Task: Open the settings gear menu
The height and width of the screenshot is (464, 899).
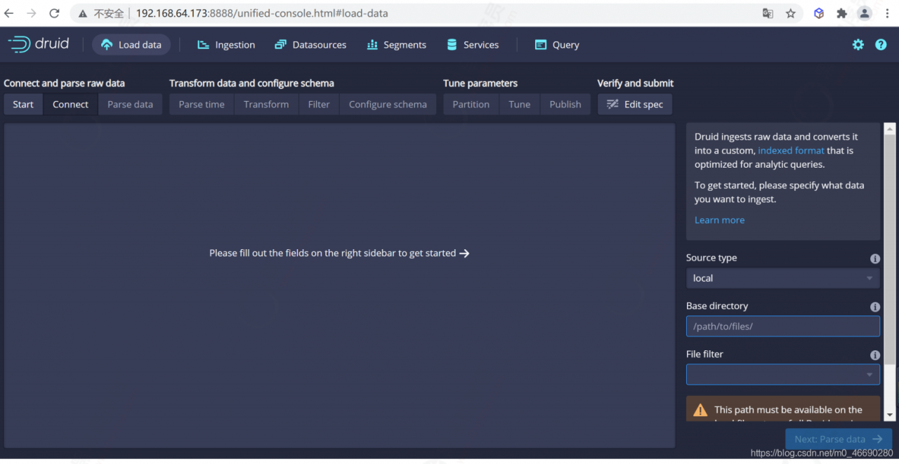Action: (858, 44)
